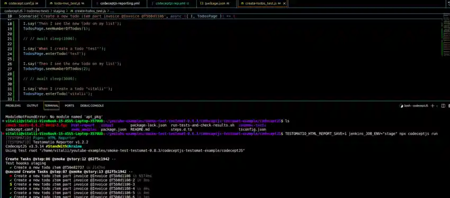Click line number 32 in the gutter

click(10, 93)
